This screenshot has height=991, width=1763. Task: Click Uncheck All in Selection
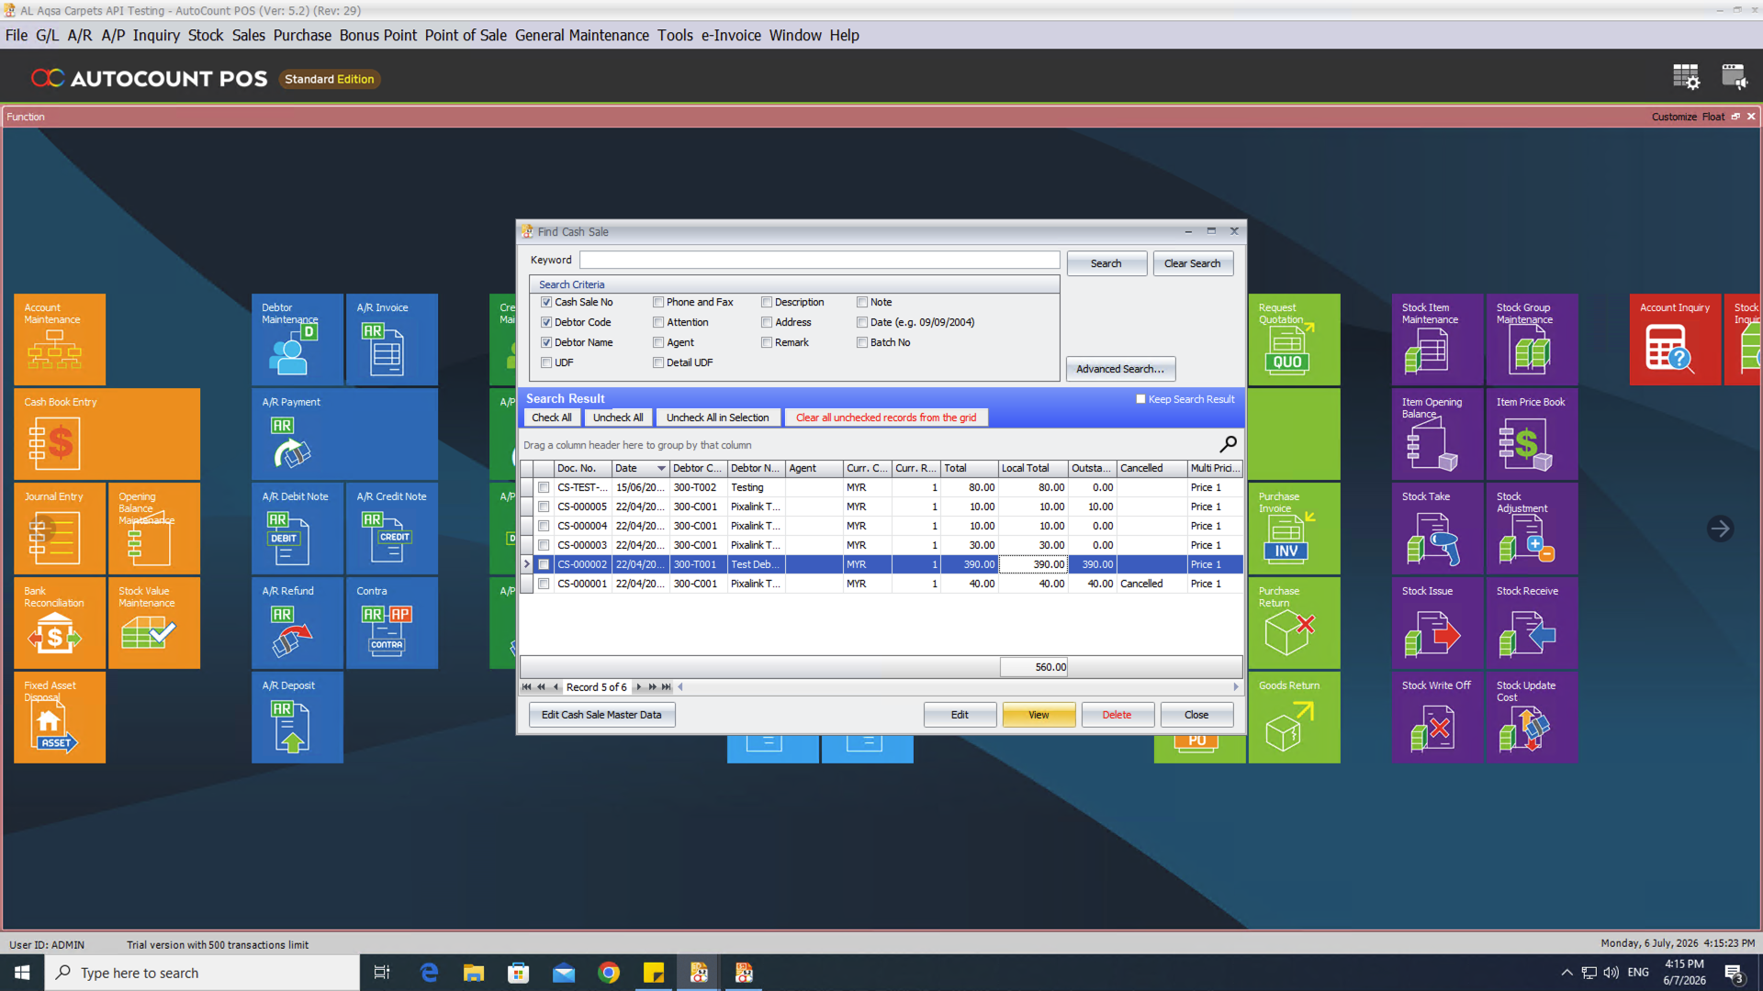click(x=718, y=418)
